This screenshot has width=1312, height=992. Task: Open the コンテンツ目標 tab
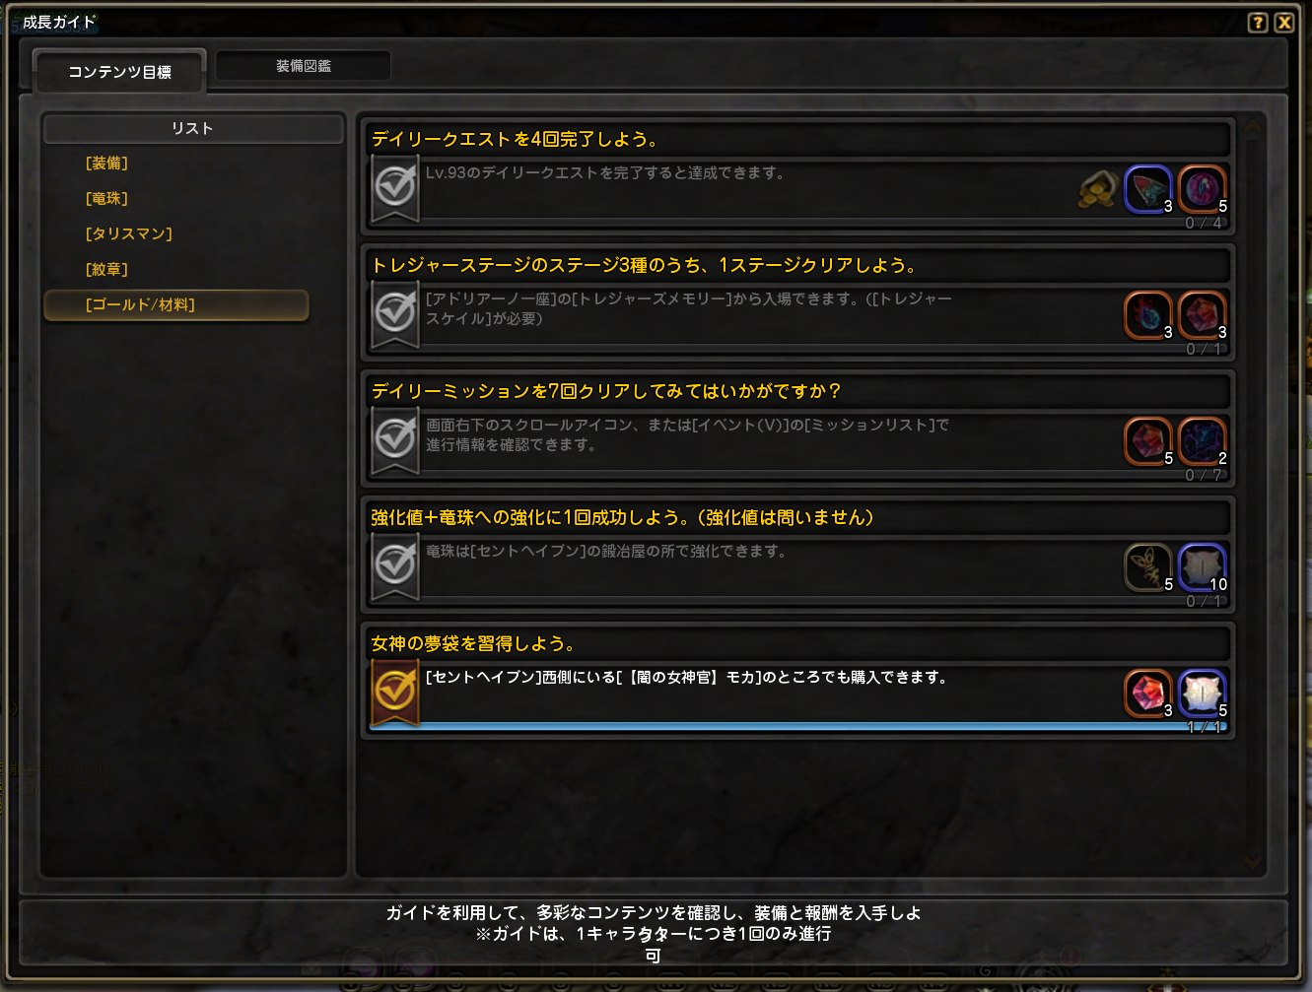[x=119, y=72]
